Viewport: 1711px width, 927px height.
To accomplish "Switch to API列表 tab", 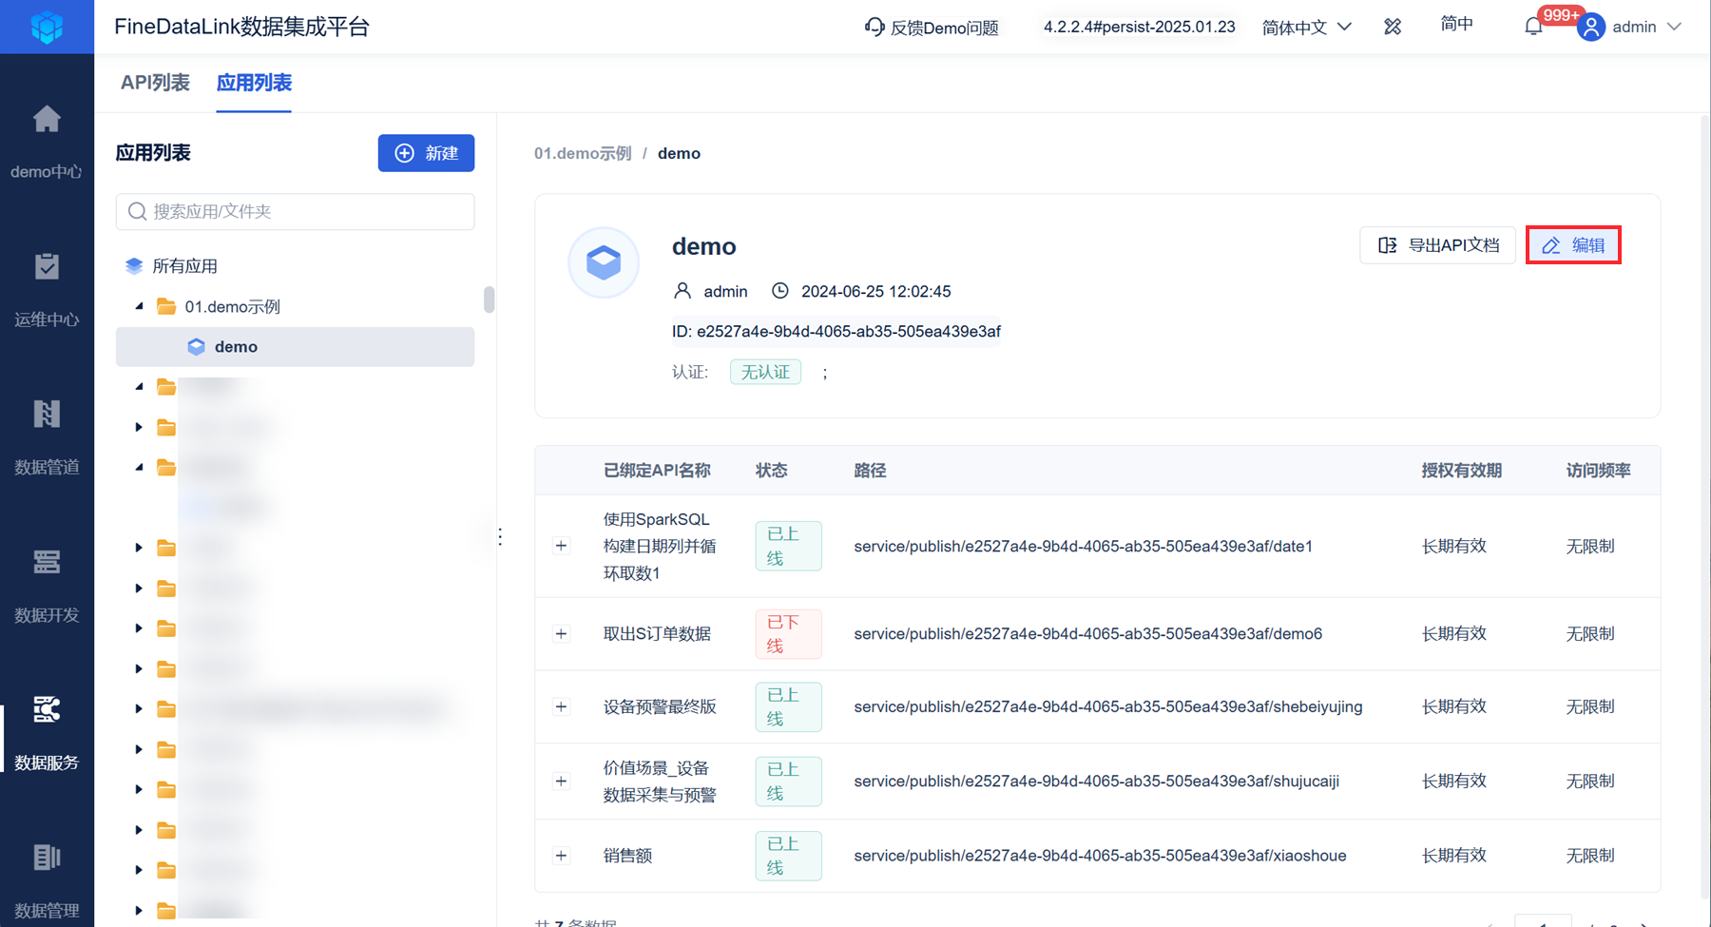I will (x=155, y=83).
